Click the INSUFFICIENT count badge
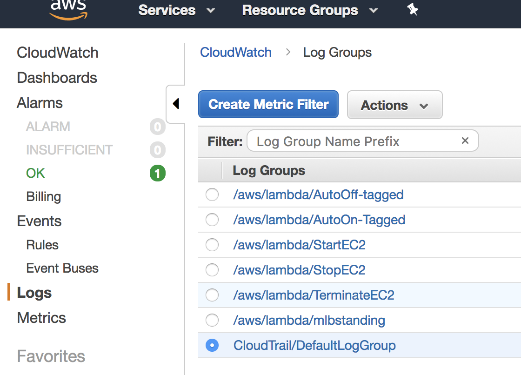 (158, 150)
